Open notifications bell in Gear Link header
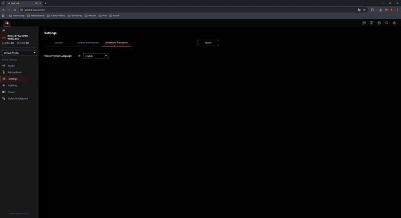Image resolution: width=401 pixels, height=218 pixels. point(386,23)
